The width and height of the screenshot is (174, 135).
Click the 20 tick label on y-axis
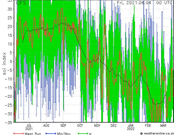(10, 26)
